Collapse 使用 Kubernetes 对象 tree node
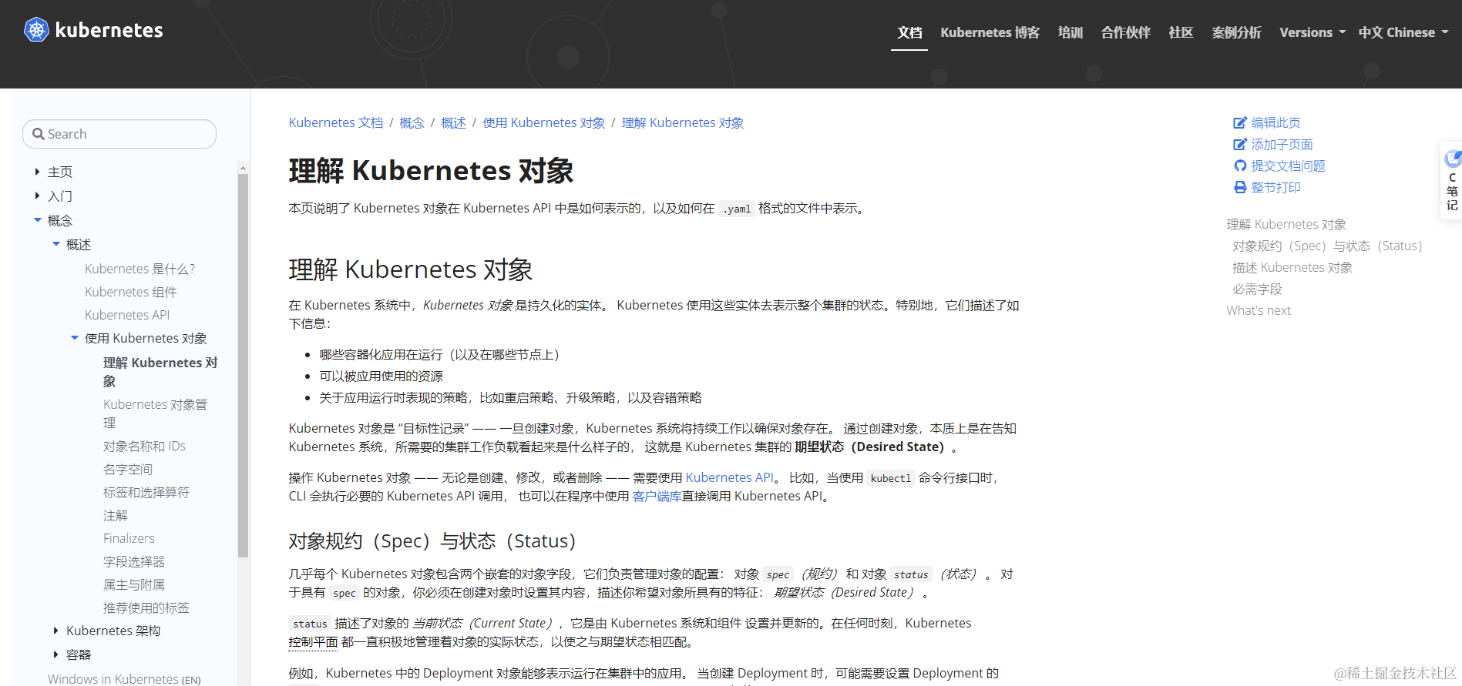 click(x=74, y=338)
